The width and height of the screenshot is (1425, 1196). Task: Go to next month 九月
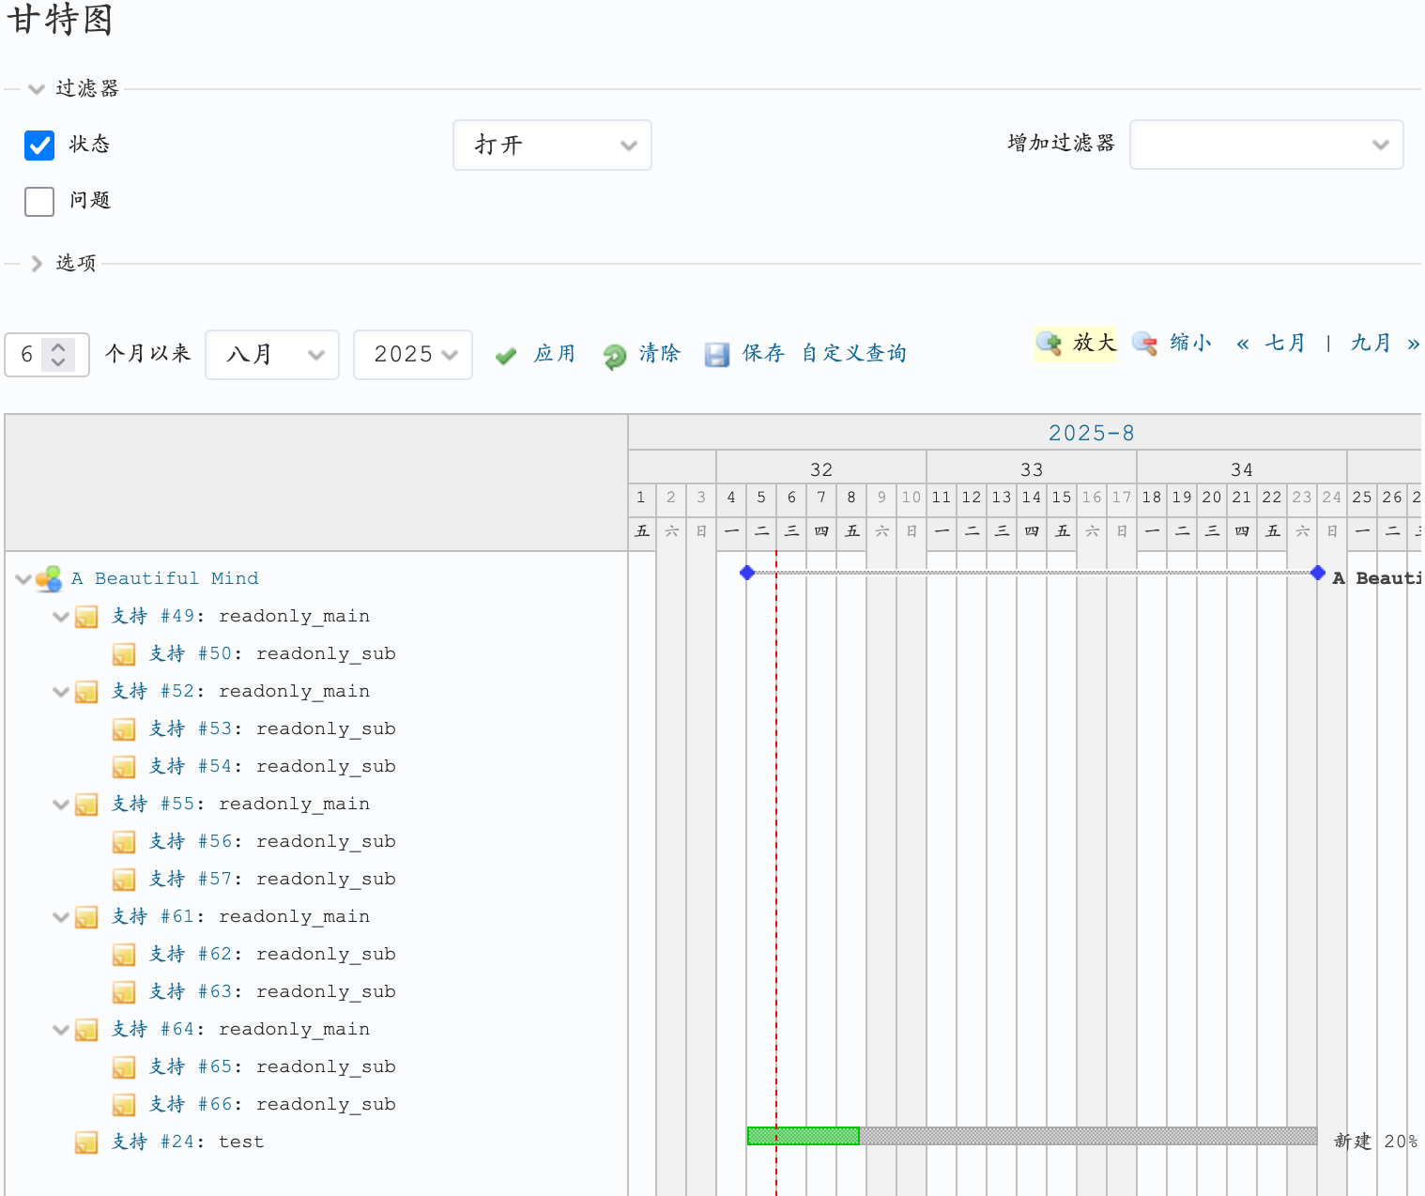(x=1371, y=343)
